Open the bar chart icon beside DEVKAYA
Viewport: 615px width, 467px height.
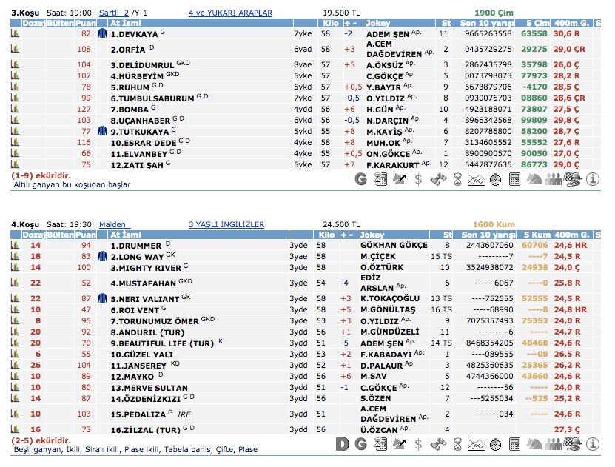tap(15, 34)
